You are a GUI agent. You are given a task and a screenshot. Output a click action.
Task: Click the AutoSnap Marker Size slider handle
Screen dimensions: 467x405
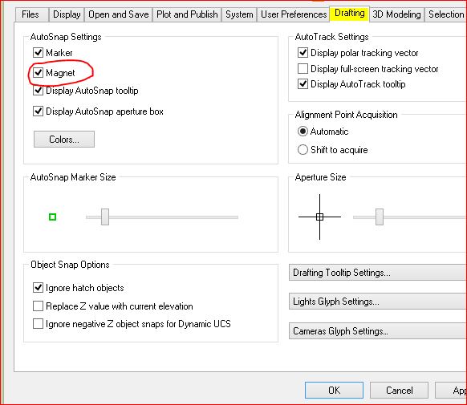(105, 217)
